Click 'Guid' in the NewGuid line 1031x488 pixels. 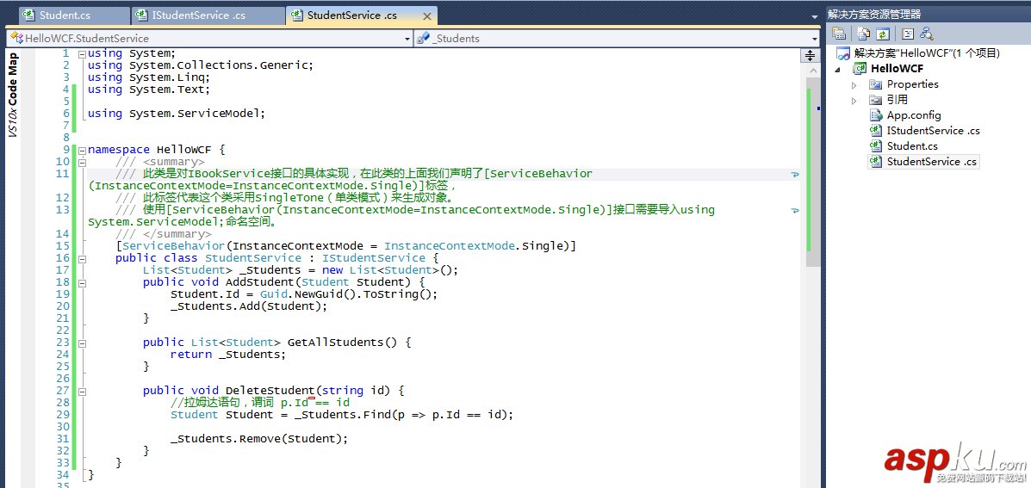click(x=273, y=294)
